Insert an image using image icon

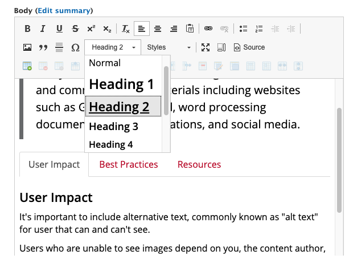click(x=27, y=47)
